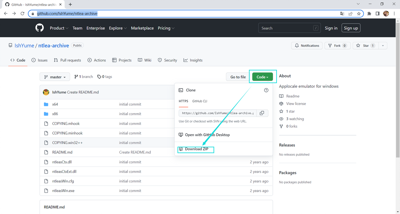Switch to the GitHub CLI clone tab
This screenshot has height=214, width=400.
pos(200,101)
